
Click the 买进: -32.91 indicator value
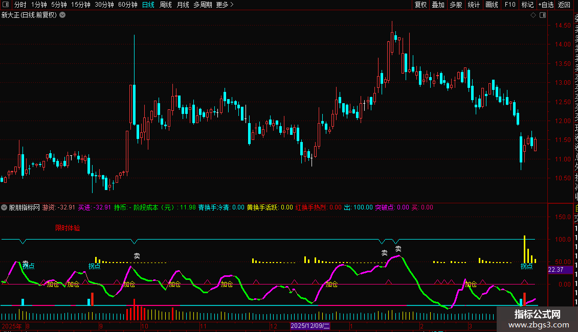(x=94, y=207)
